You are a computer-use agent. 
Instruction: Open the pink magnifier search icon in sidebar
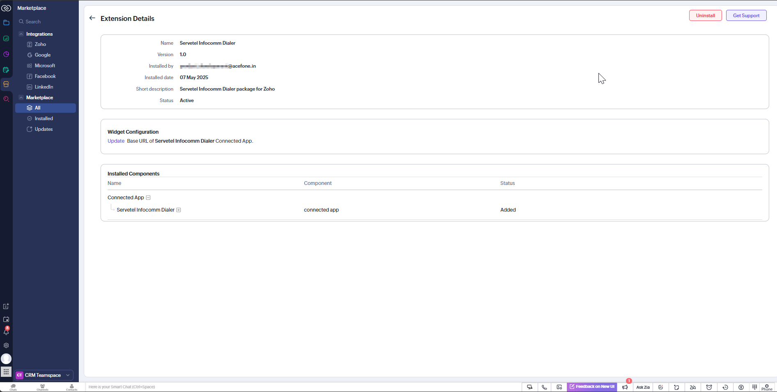click(6, 99)
